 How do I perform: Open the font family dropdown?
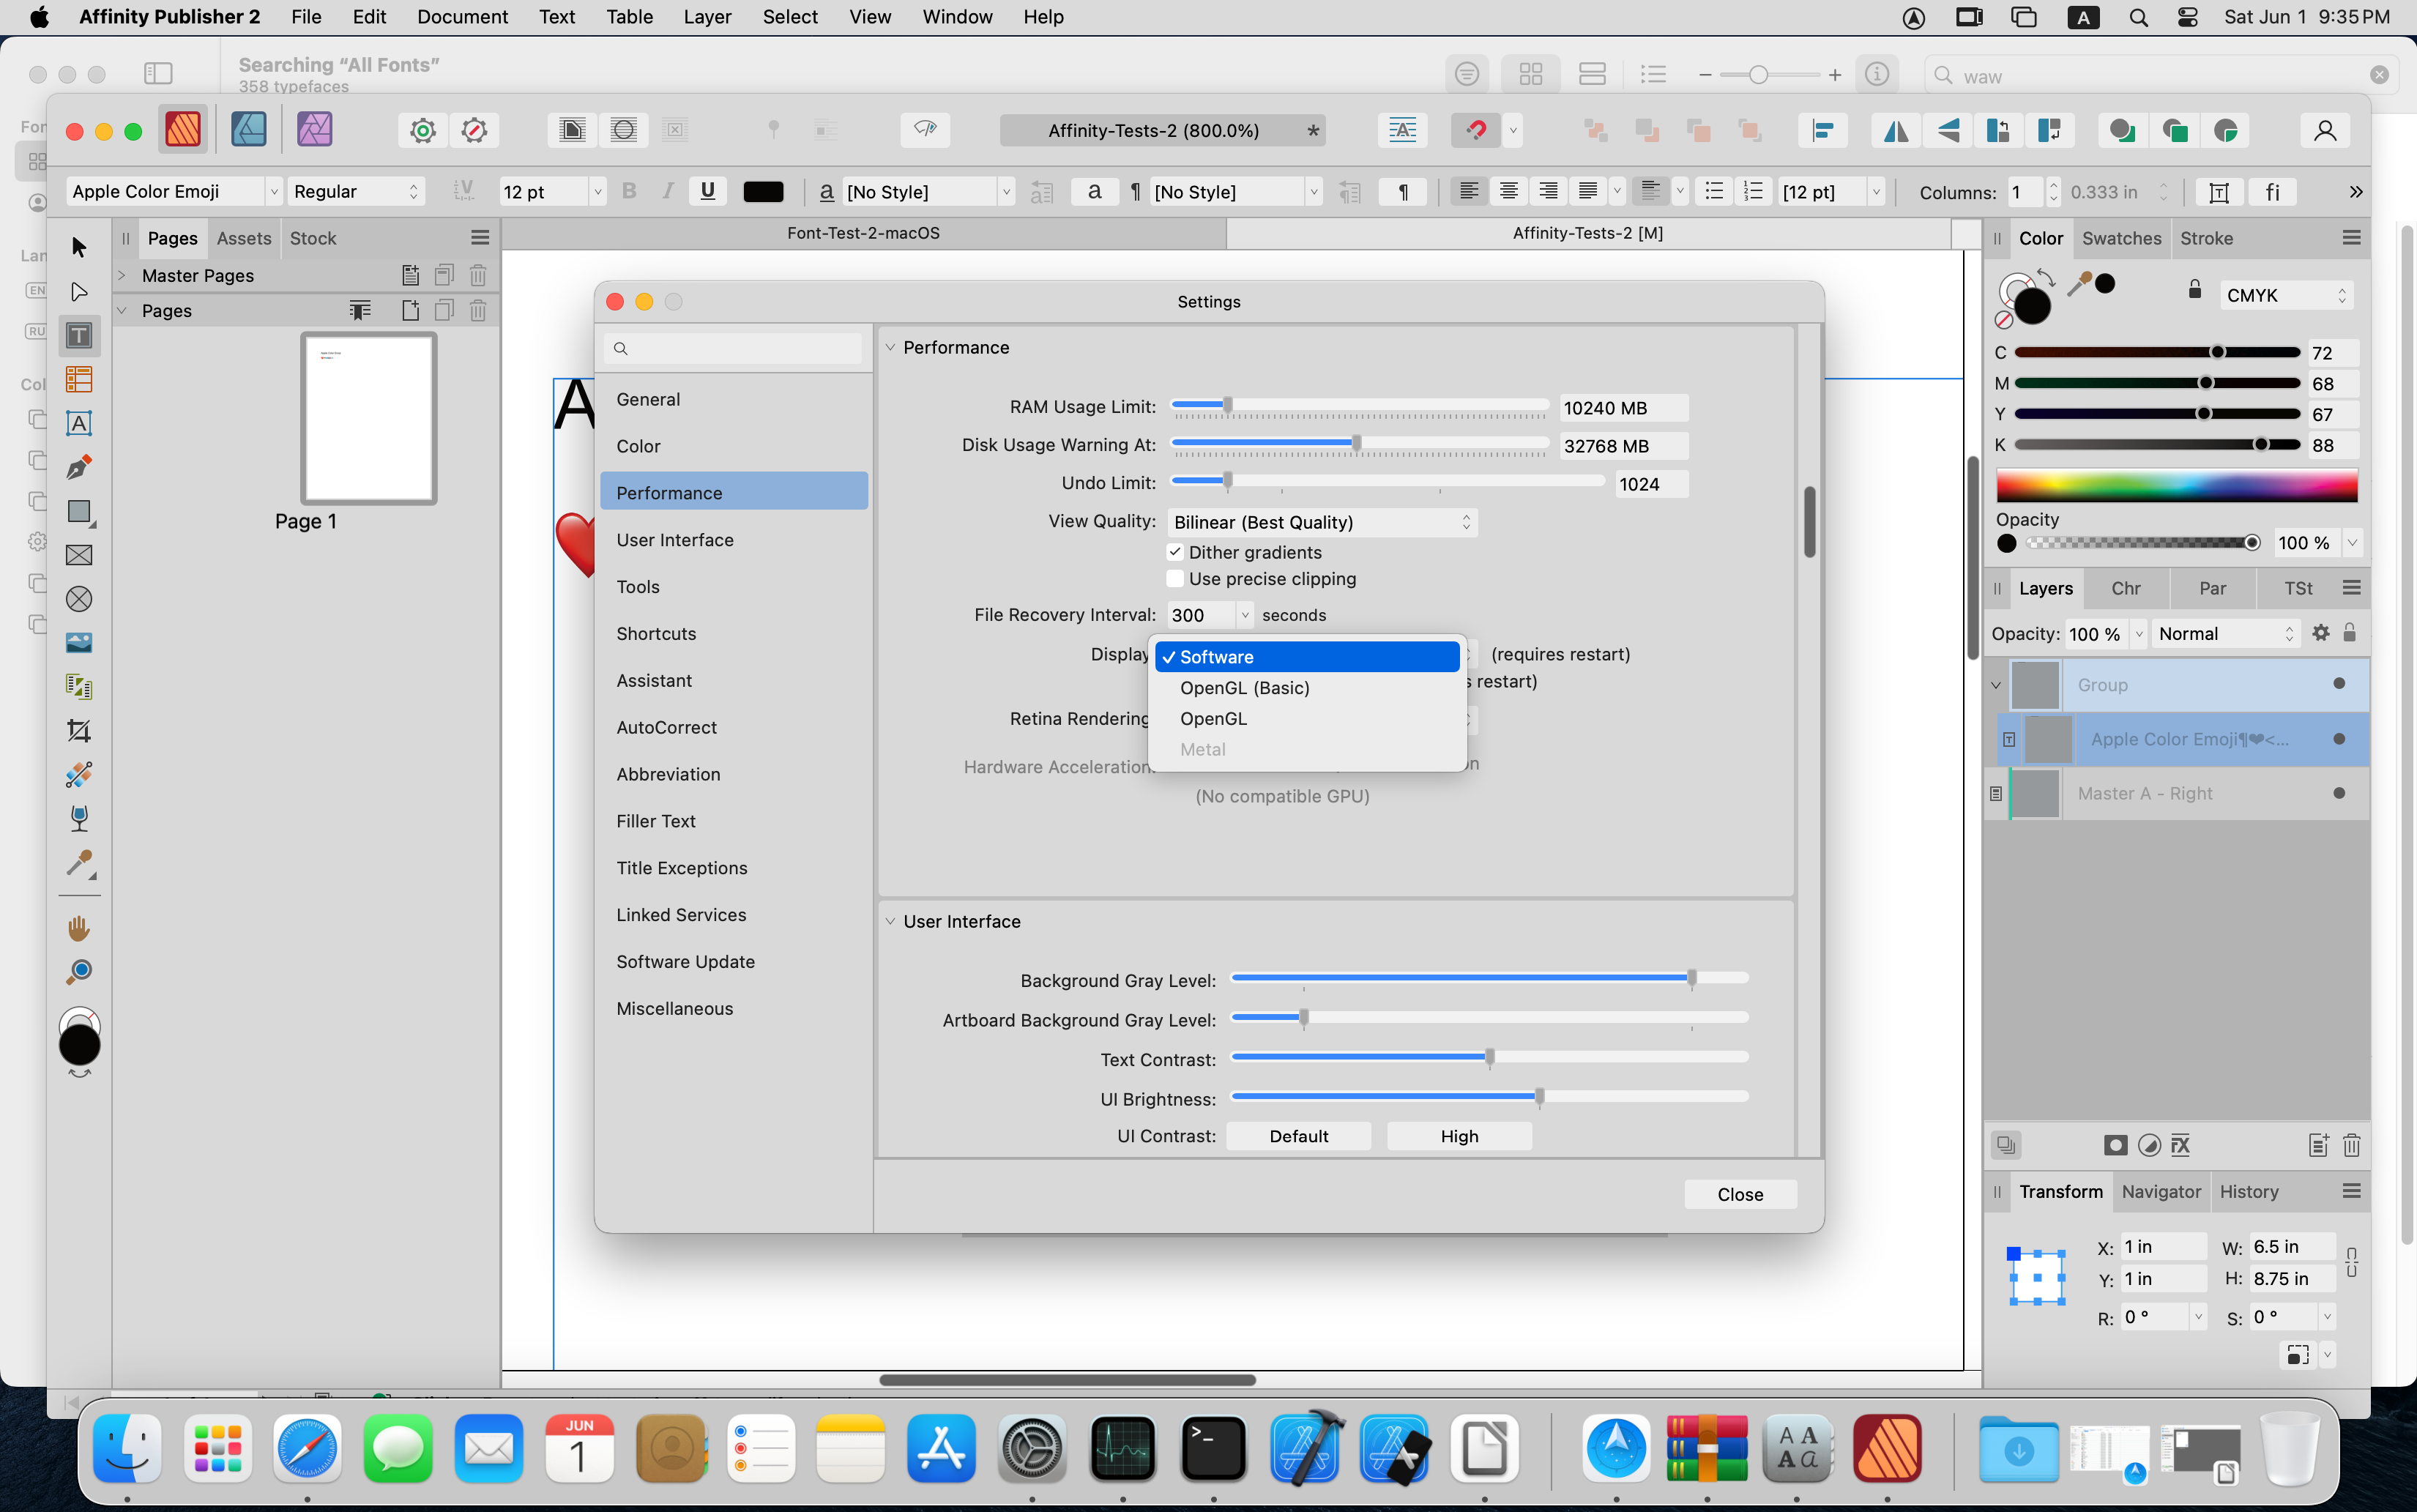click(x=273, y=191)
